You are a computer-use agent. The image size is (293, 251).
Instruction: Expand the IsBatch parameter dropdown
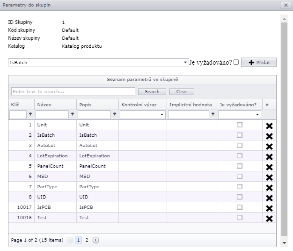pos(185,62)
